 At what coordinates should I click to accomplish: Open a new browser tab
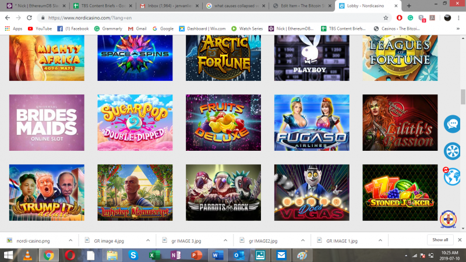tap(409, 6)
